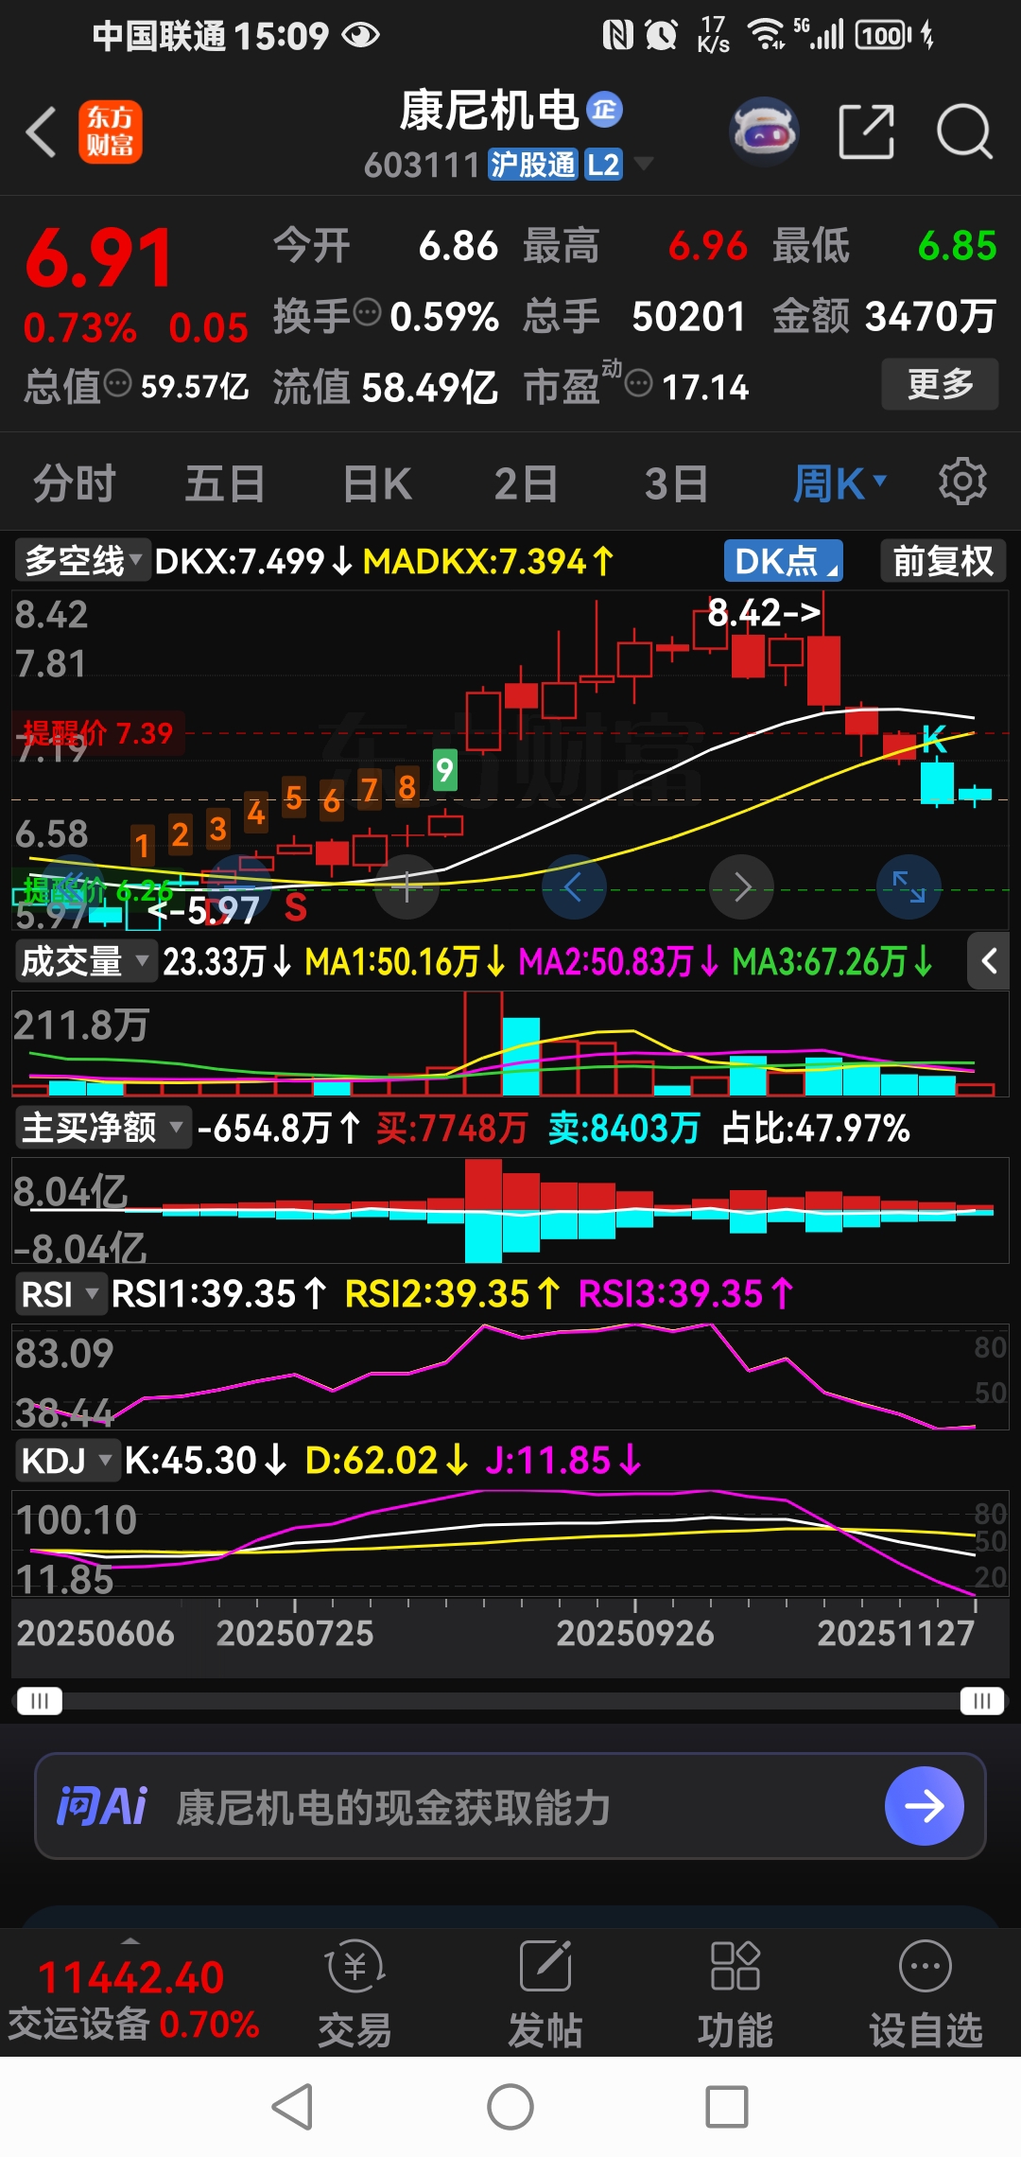The image size is (1021, 2157).
Task: Tap the back arrow icon
Action: pyautogui.click(x=41, y=132)
